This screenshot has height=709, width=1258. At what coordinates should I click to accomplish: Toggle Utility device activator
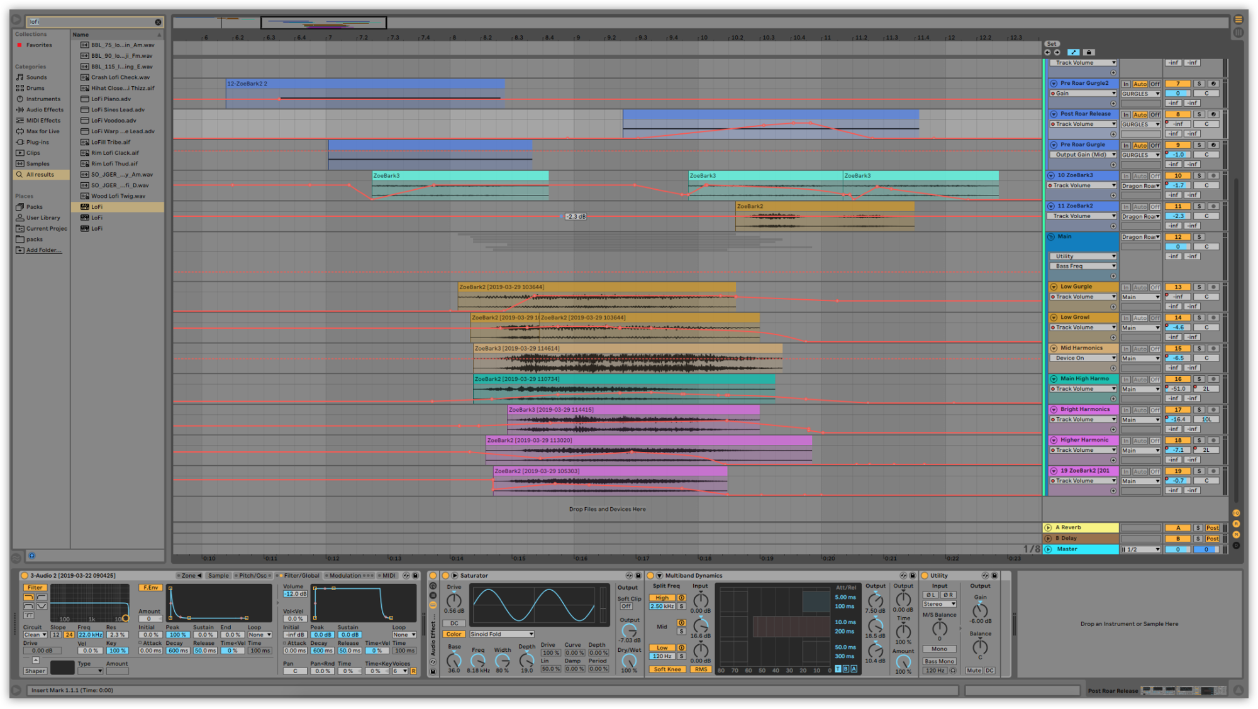[x=925, y=575]
